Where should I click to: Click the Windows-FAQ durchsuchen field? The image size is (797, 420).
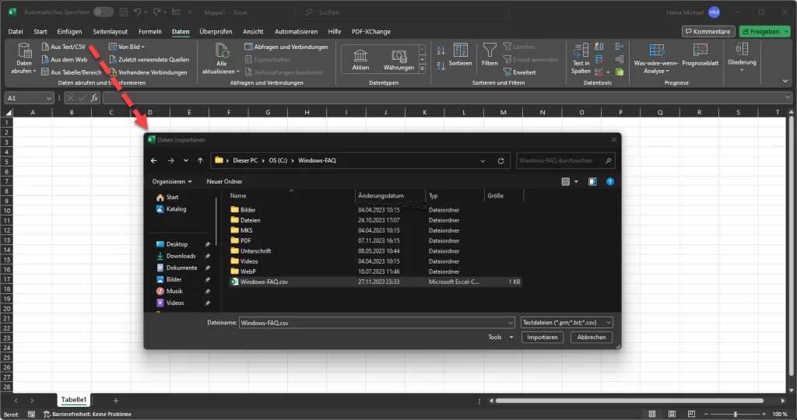click(x=565, y=160)
